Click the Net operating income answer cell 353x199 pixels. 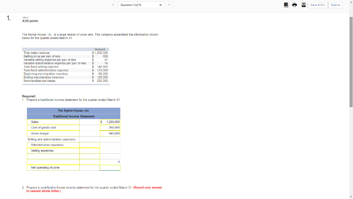pyautogui.click(x=110, y=168)
